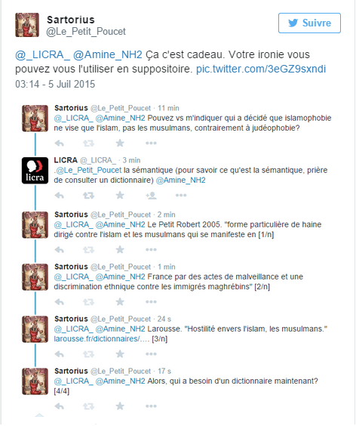
Task: Click @Amine_NH2 mention in main tweet
Action: pyautogui.click(x=108, y=55)
